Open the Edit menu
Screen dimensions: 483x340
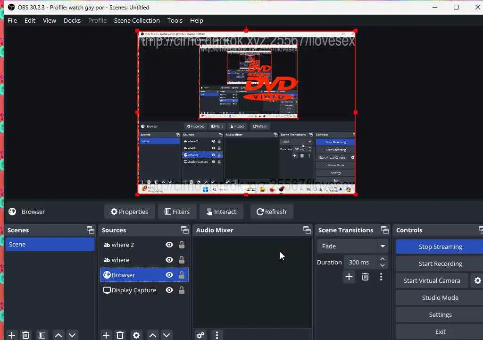30,20
